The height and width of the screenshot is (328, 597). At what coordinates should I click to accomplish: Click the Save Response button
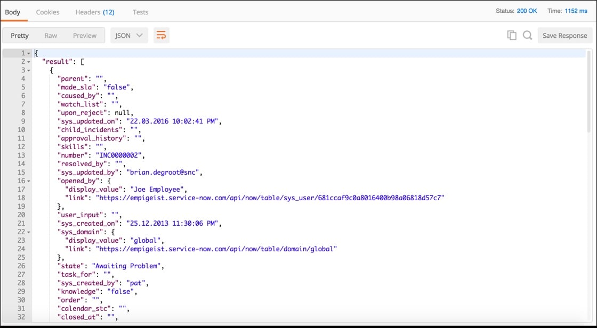(x=564, y=35)
